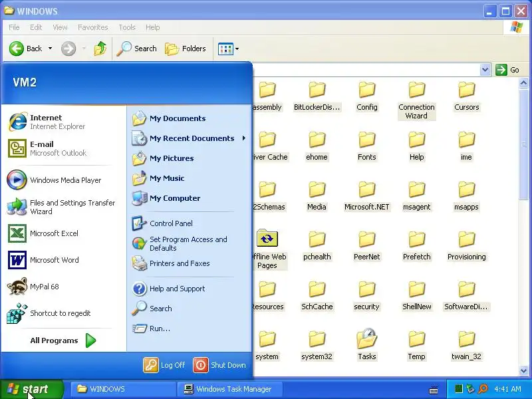
Task: Open Back button history dropdown arrow
Action: pyautogui.click(x=51, y=49)
